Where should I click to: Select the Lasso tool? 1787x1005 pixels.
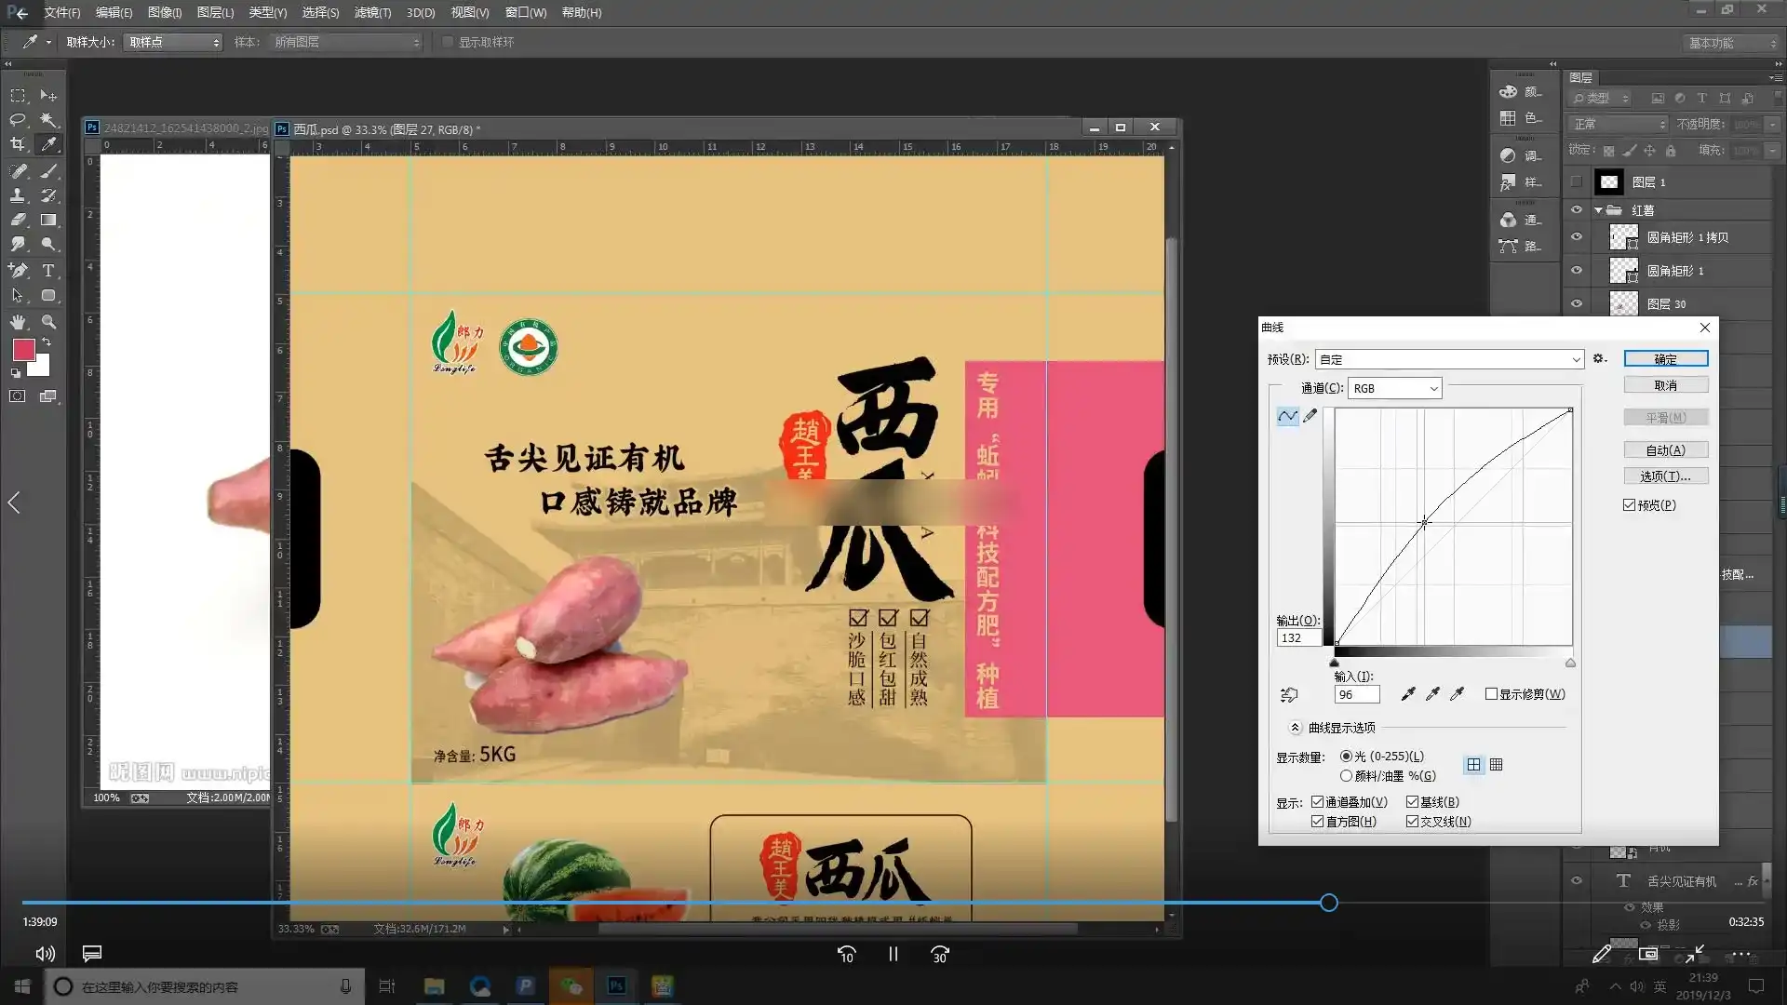pyautogui.click(x=18, y=119)
